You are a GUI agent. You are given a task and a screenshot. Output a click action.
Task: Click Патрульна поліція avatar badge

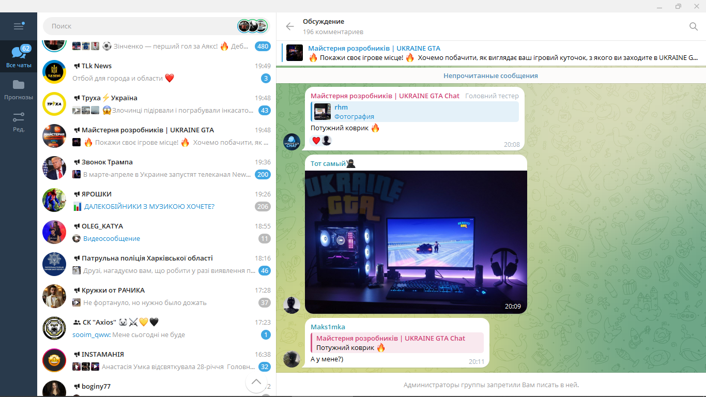(54, 264)
